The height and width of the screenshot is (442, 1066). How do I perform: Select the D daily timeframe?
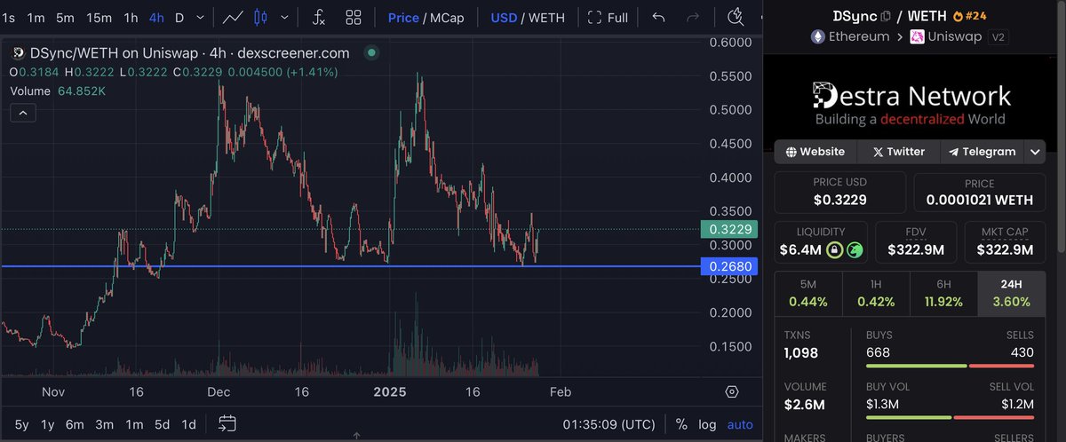179,17
